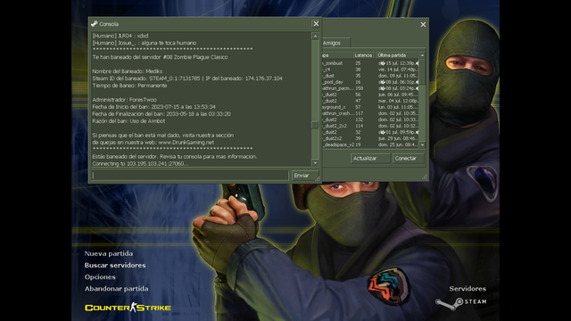Viewport: 571px width, 321px height.
Task: Click Actualizar to refresh the server list
Action: (370, 159)
